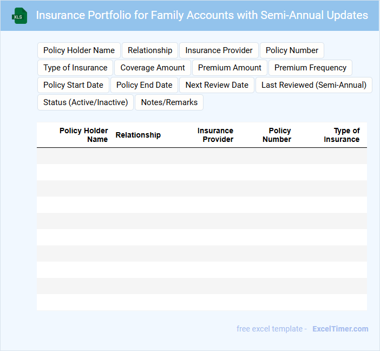
Task: Select the Notes/Remarks tag
Action: (x=169, y=102)
